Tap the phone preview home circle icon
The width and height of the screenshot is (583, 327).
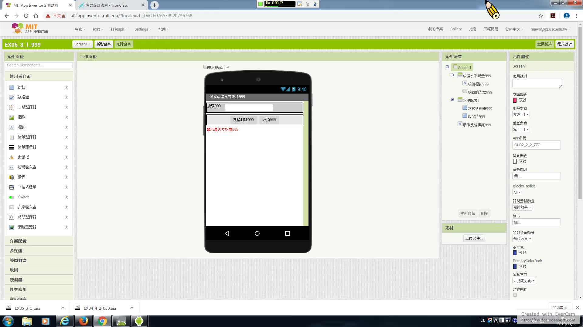tap(257, 233)
